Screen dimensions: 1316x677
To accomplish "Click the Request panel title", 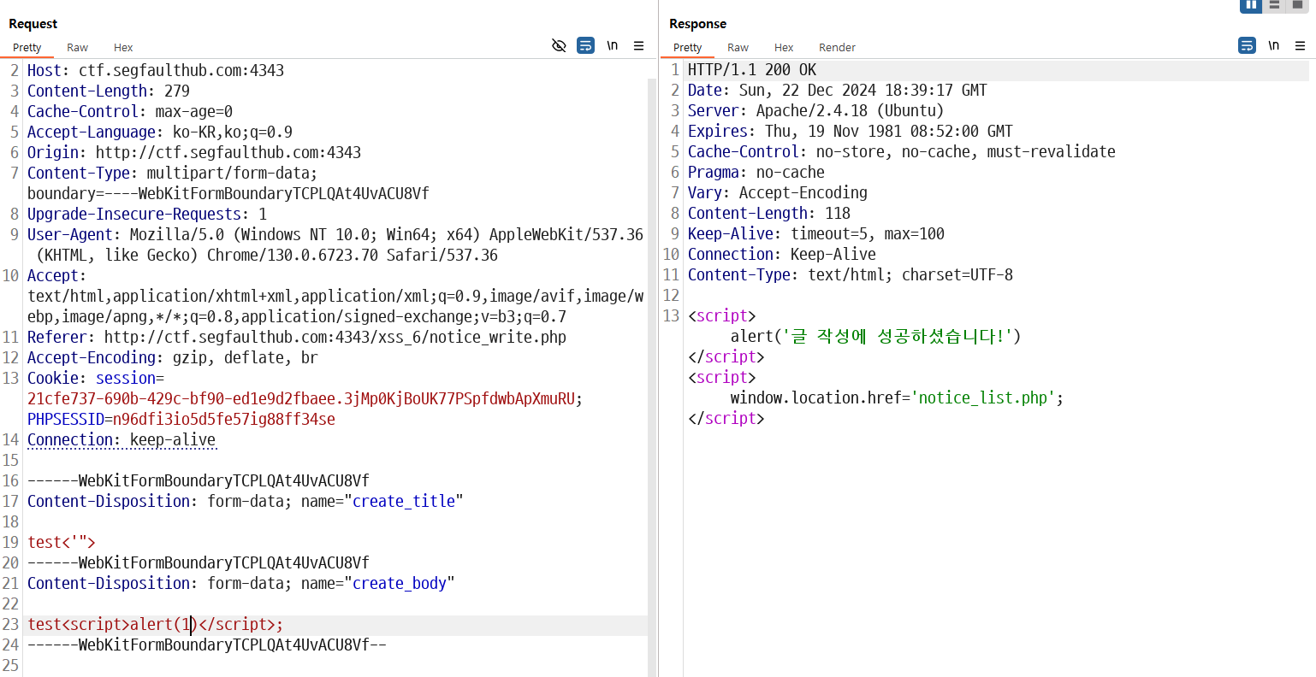I will [33, 24].
